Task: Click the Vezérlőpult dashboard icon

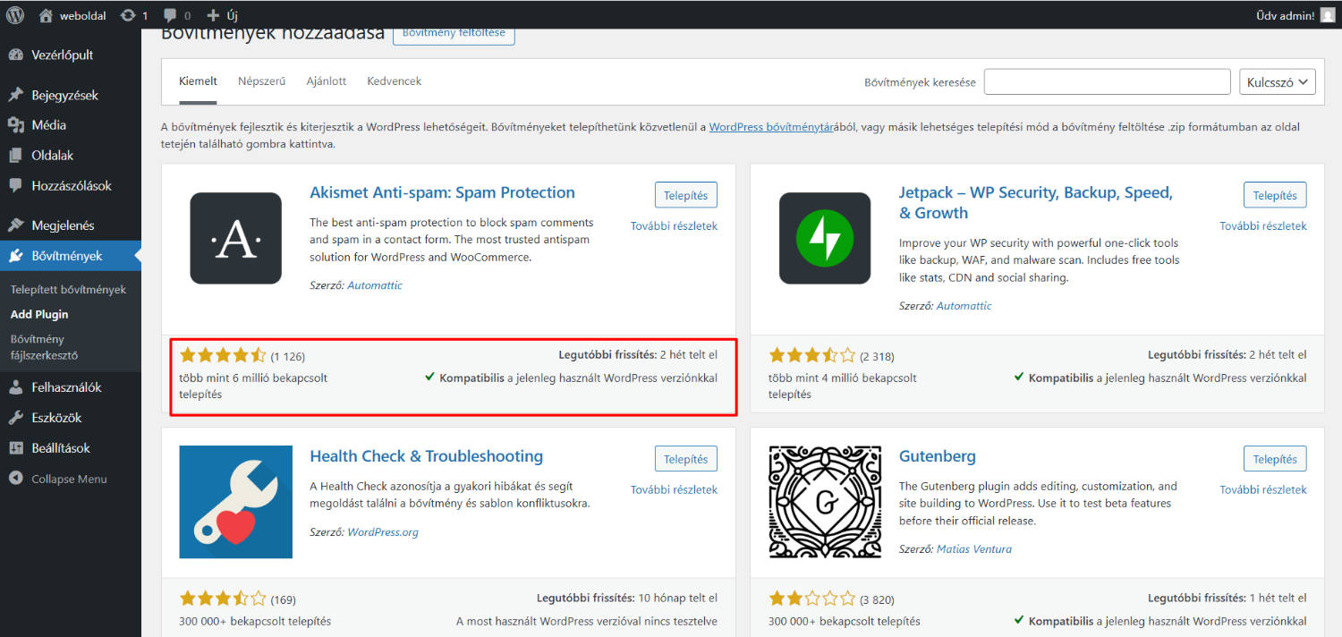Action: [x=15, y=55]
